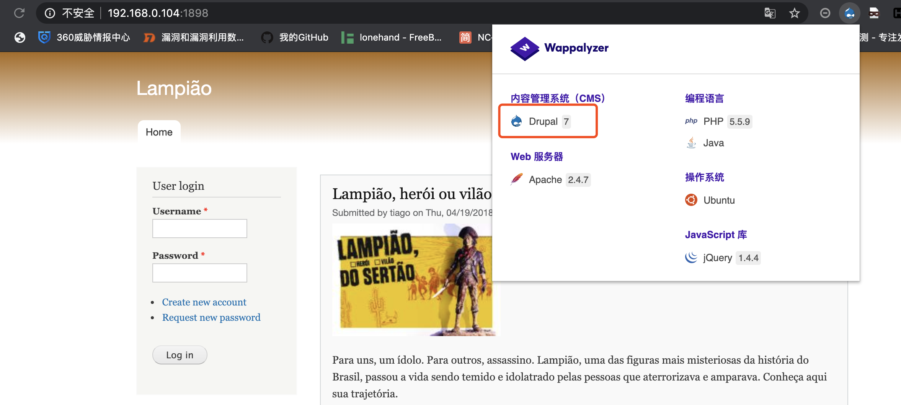Click the Lampião site title
Screen dimensions: 901x405
(174, 88)
